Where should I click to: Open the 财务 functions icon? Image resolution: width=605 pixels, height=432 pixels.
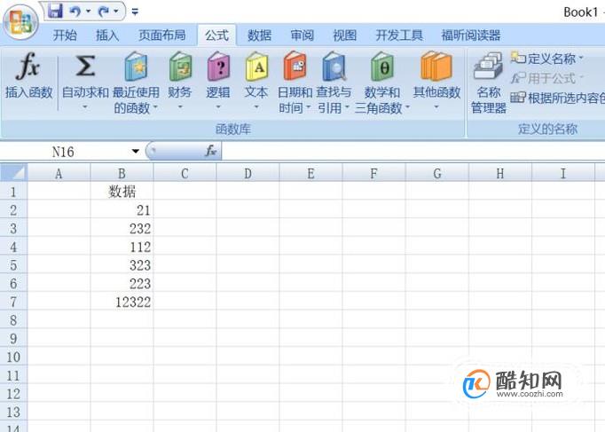180,67
